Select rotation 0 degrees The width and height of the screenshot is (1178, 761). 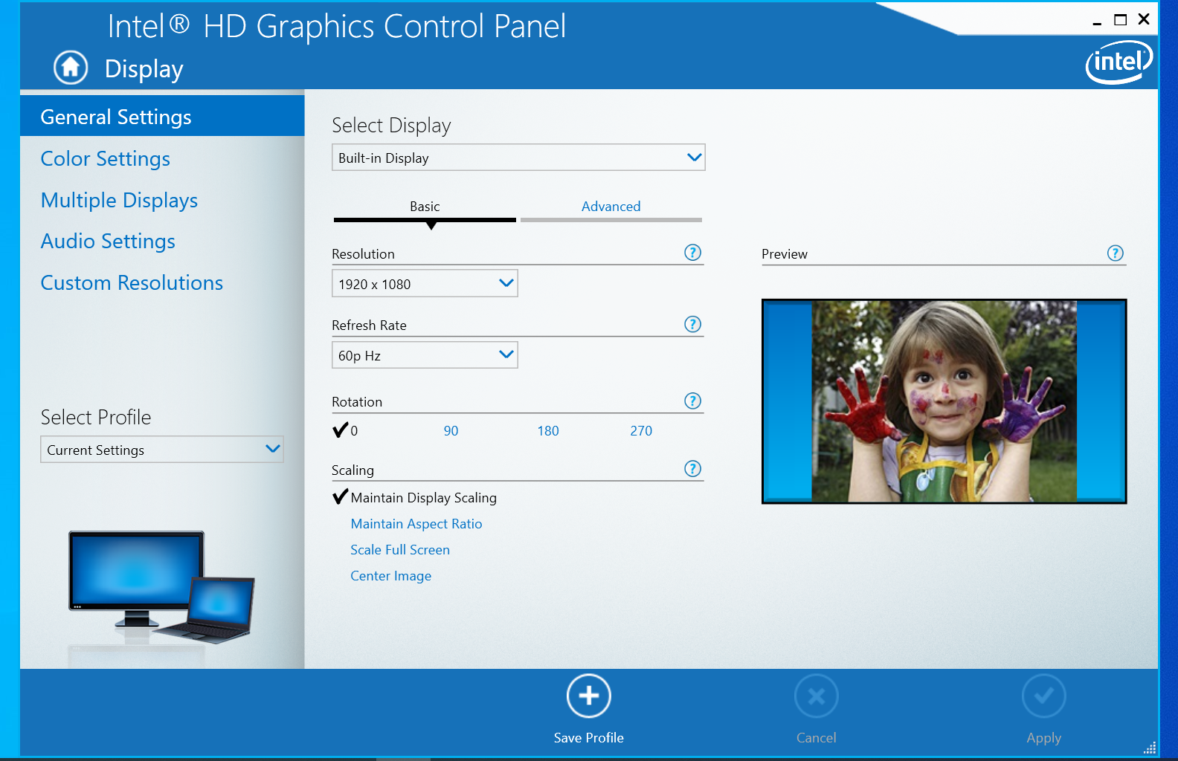coord(346,430)
